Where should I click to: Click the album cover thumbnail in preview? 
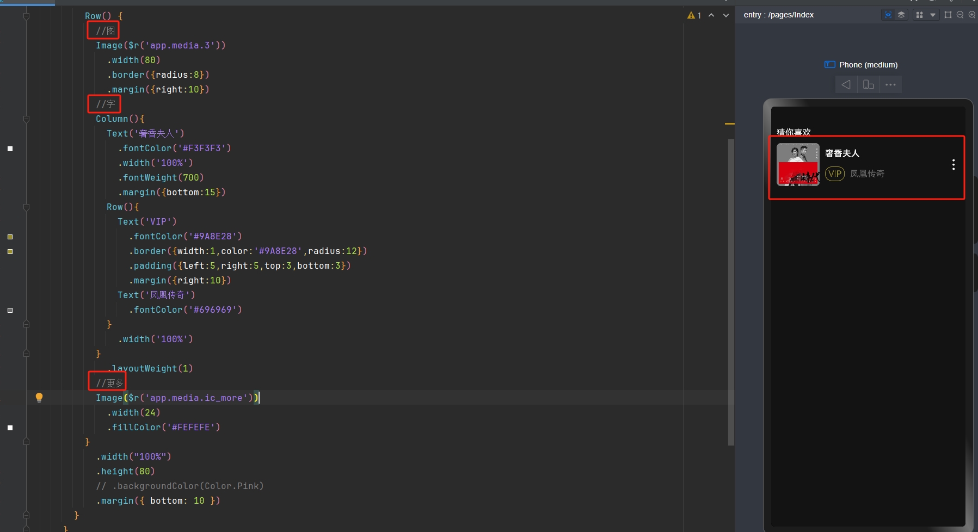[798, 165]
